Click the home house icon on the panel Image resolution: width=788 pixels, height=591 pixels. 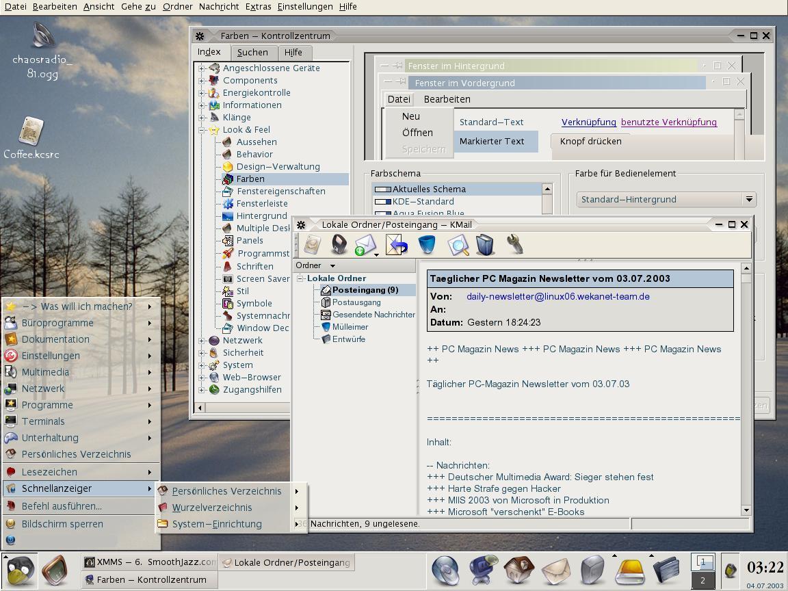tap(518, 570)
